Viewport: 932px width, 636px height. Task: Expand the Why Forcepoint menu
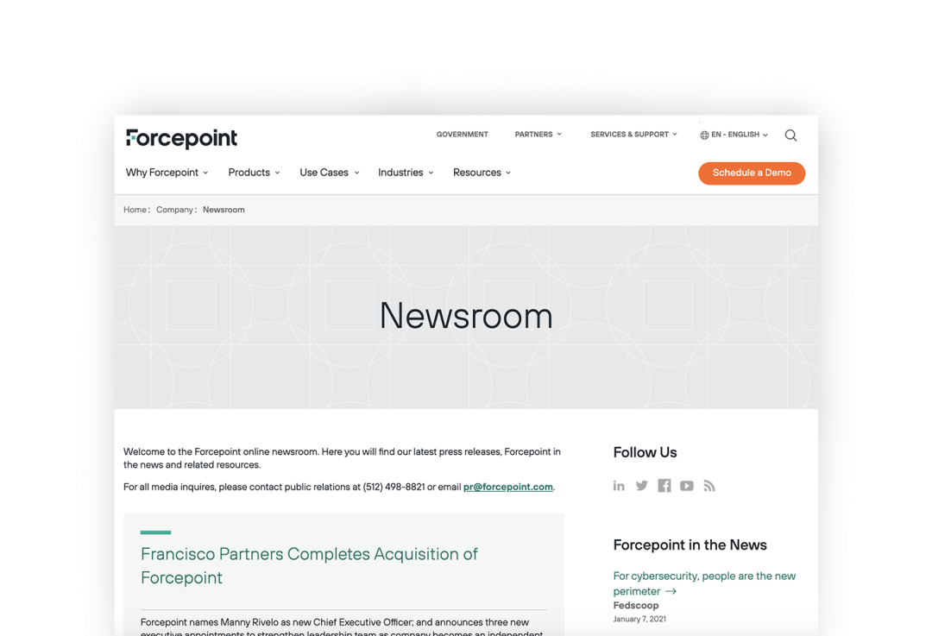pyautogui.click(x=167, y=173)
